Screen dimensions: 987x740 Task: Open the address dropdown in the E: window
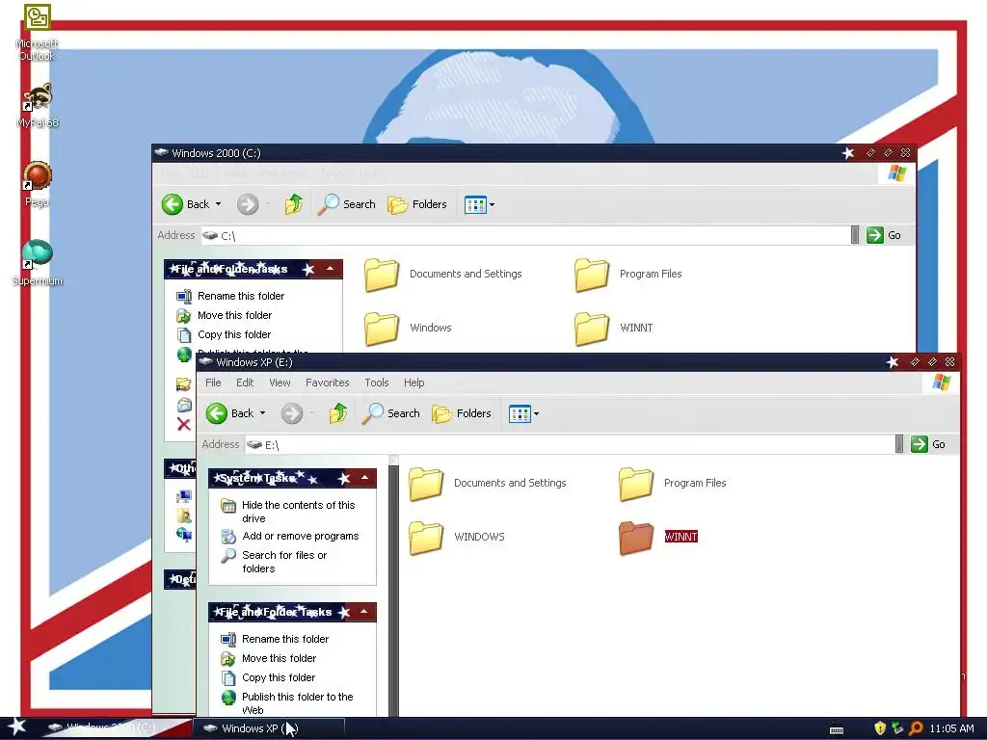coord(899,444)
